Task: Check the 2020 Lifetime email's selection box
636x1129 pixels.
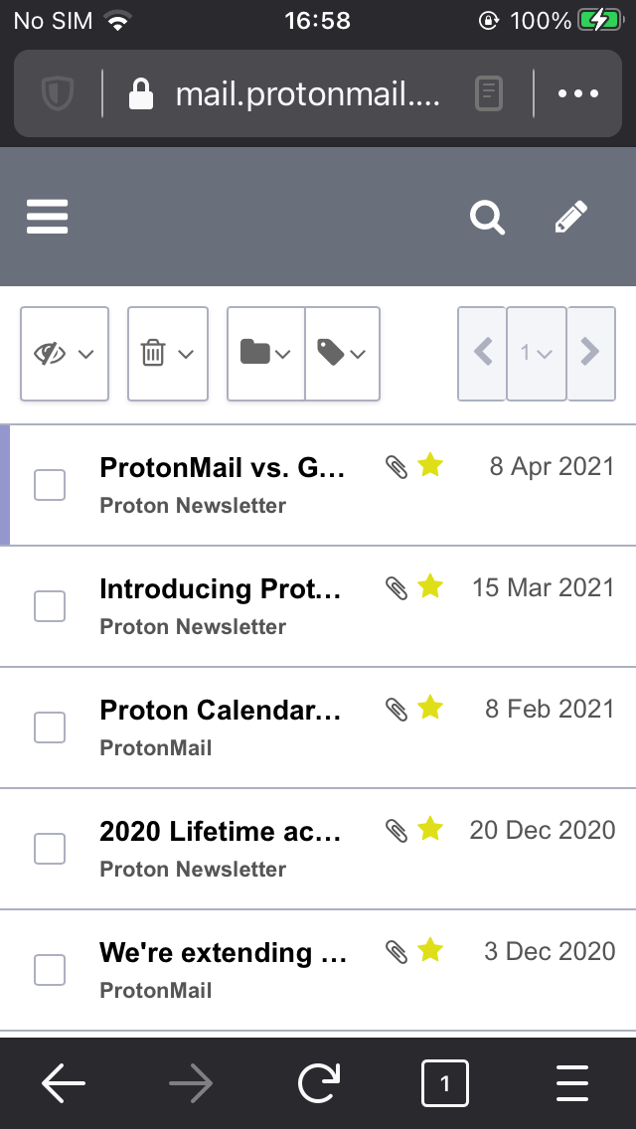Action: (49, 848)
